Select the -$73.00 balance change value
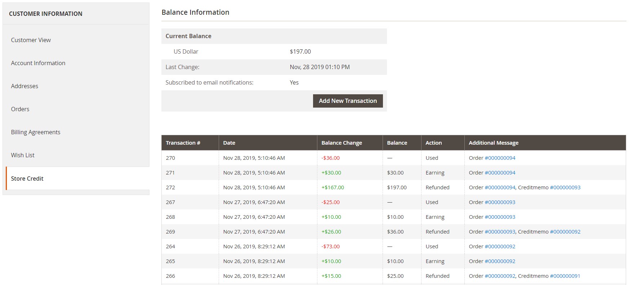 coord(330,246)
